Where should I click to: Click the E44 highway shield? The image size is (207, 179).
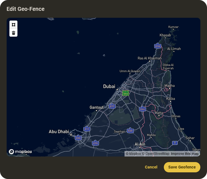(143, 109)
